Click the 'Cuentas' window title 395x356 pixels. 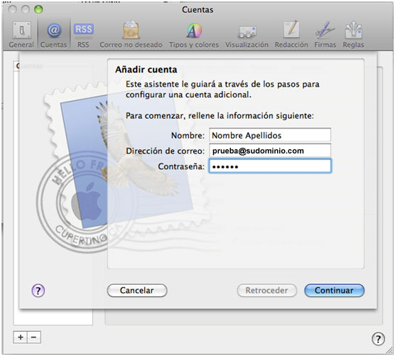197,10
